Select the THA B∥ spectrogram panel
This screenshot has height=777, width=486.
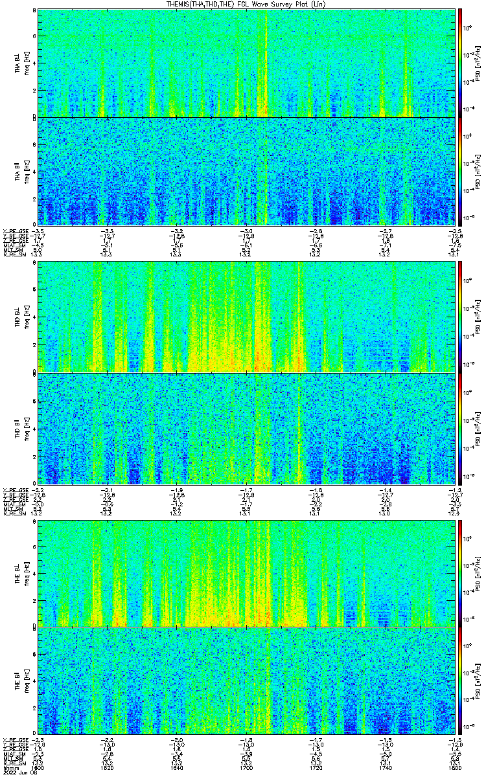tap(247, 171)
